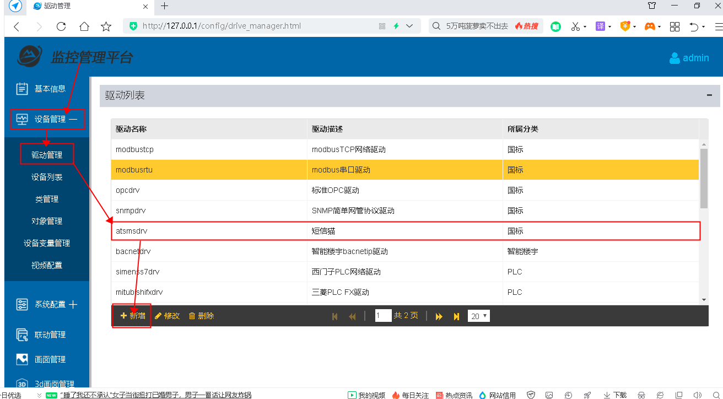Viewport: 723px width, 399px height.
Task: Select the simenss7drv driver row
Action: pos(405,272)
